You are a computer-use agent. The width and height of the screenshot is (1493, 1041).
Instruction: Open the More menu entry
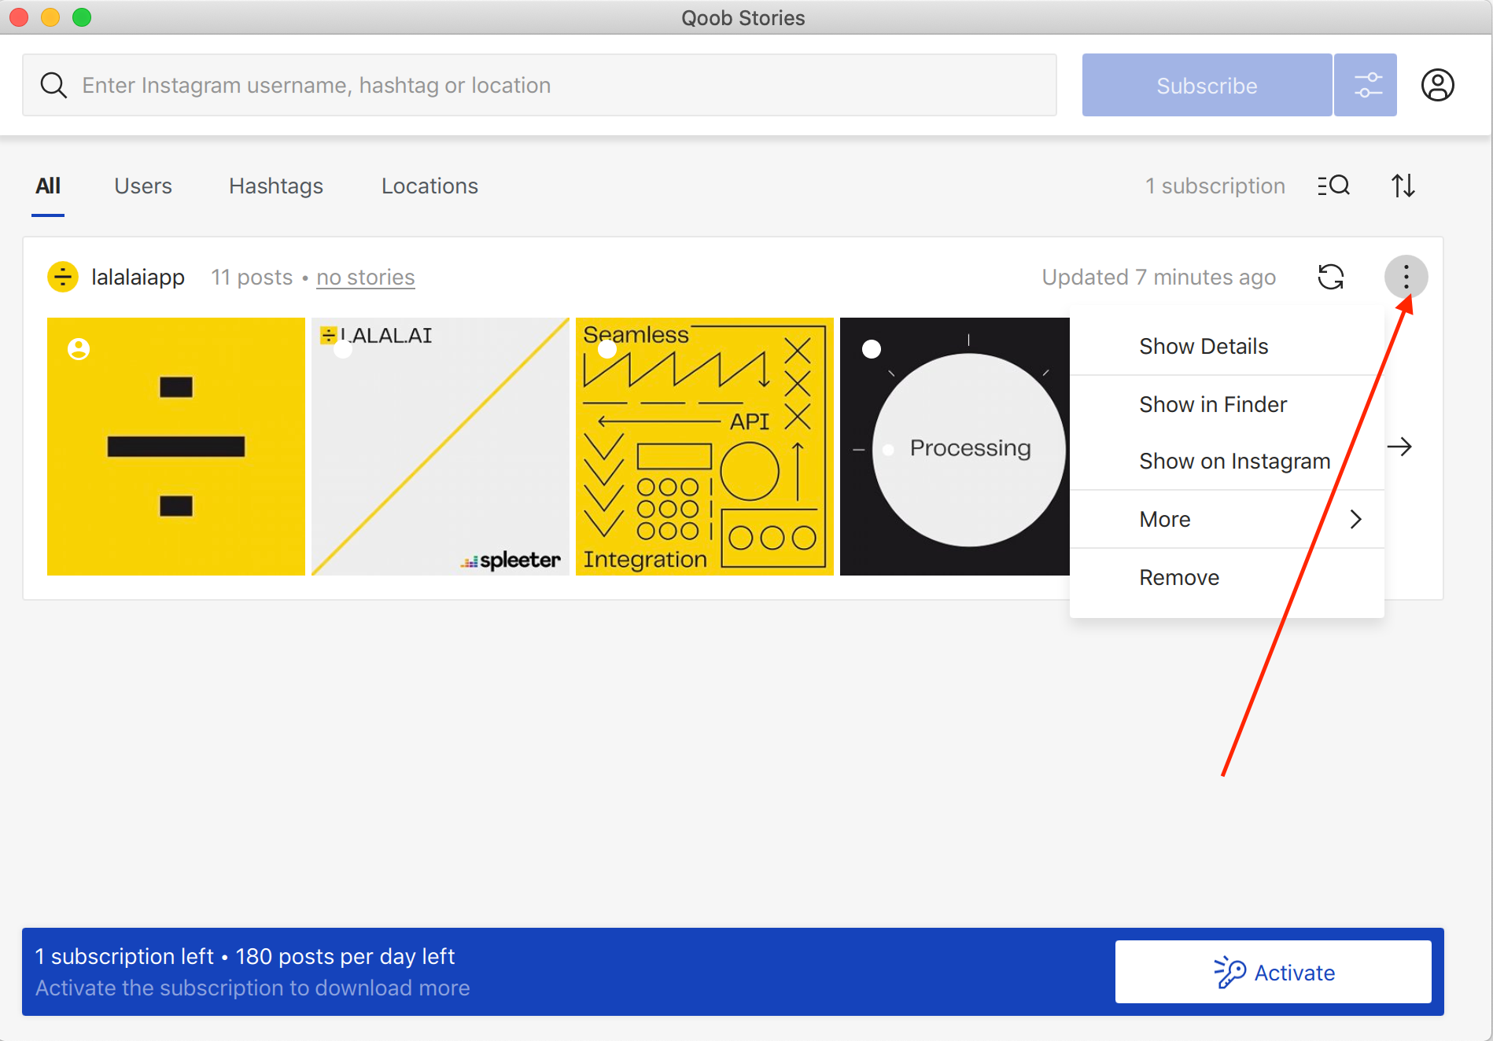pos(1227,519)
